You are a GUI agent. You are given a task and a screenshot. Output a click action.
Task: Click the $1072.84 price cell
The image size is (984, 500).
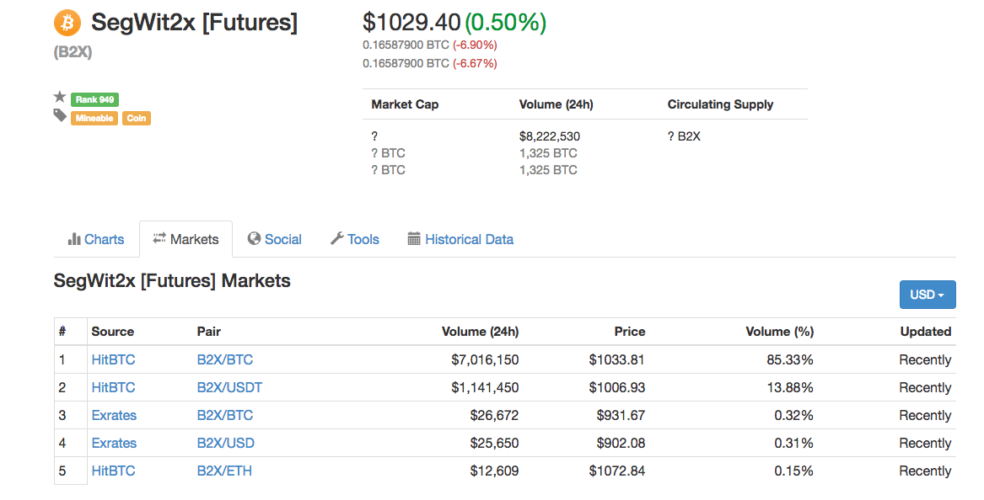click(617, 471)
